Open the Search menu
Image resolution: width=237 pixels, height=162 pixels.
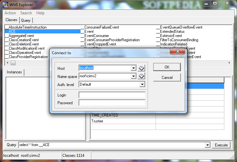tap(26, 13)
